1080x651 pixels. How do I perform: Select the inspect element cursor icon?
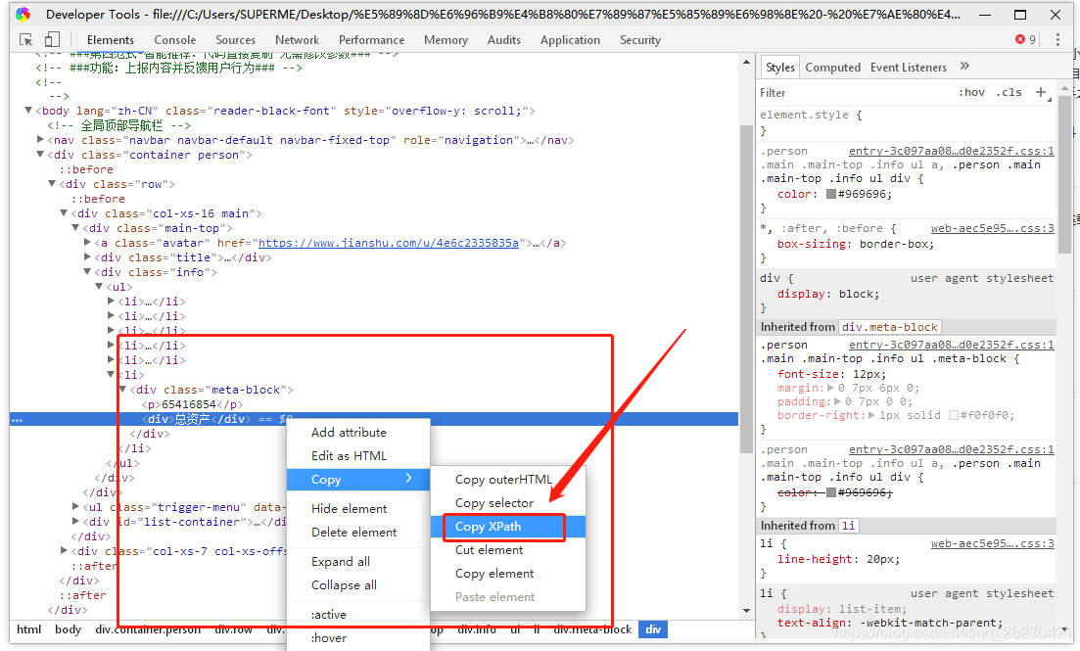25,37
